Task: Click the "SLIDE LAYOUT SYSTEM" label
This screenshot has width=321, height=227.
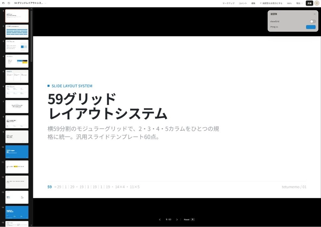Action: coord(72,86)
